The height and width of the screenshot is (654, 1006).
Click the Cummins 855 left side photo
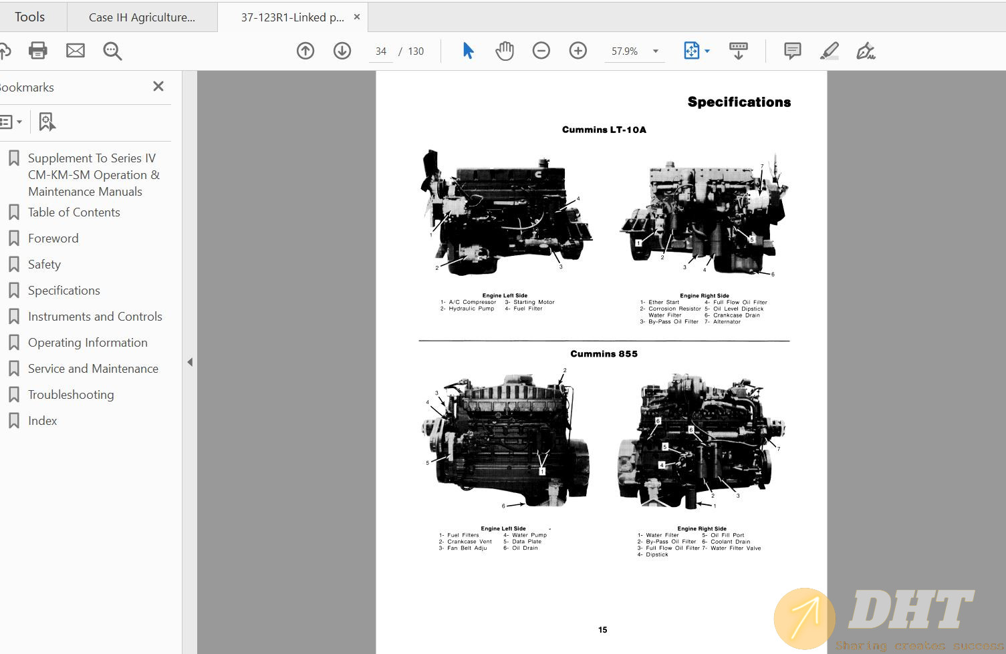coord(506,440)
